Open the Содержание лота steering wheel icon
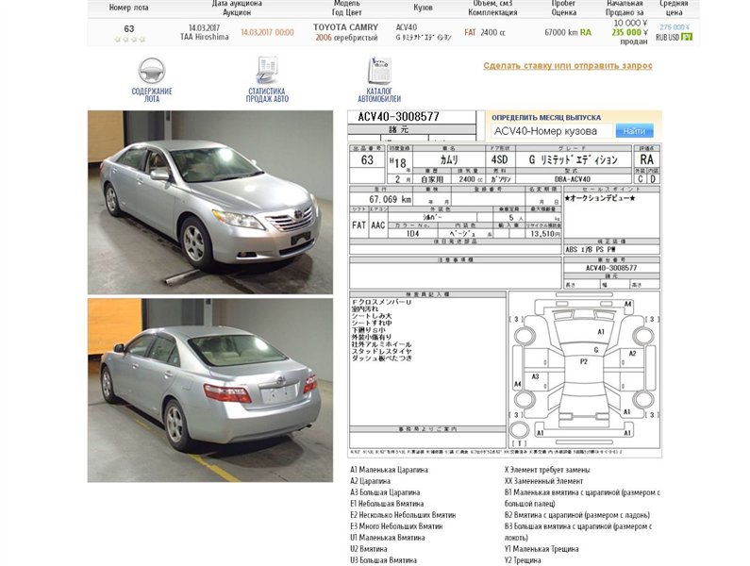 pyautogui.click(x=152, y=71)
